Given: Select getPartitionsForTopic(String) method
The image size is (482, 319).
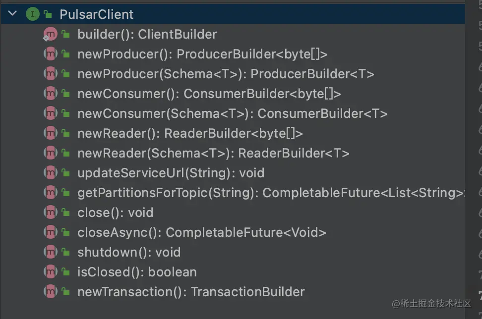Looking at the screenshot, I should [270, 193].
